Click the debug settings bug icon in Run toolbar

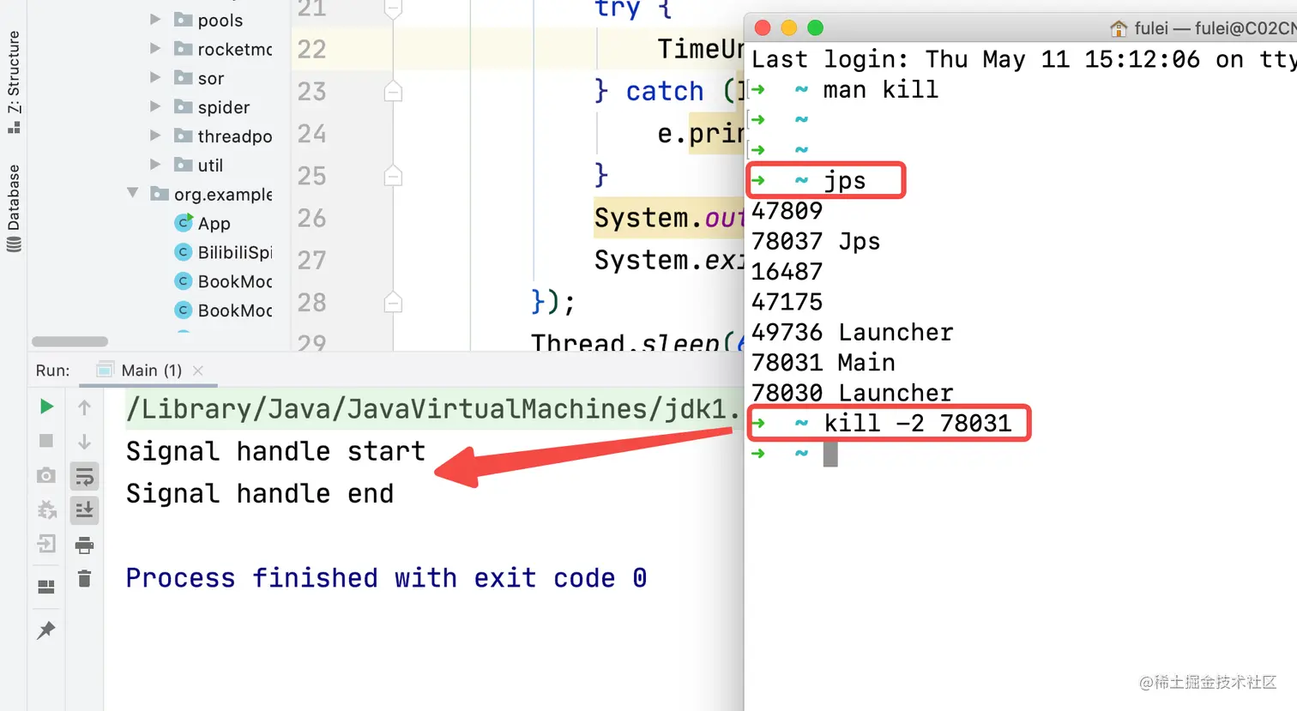click(x=46, y=510)
